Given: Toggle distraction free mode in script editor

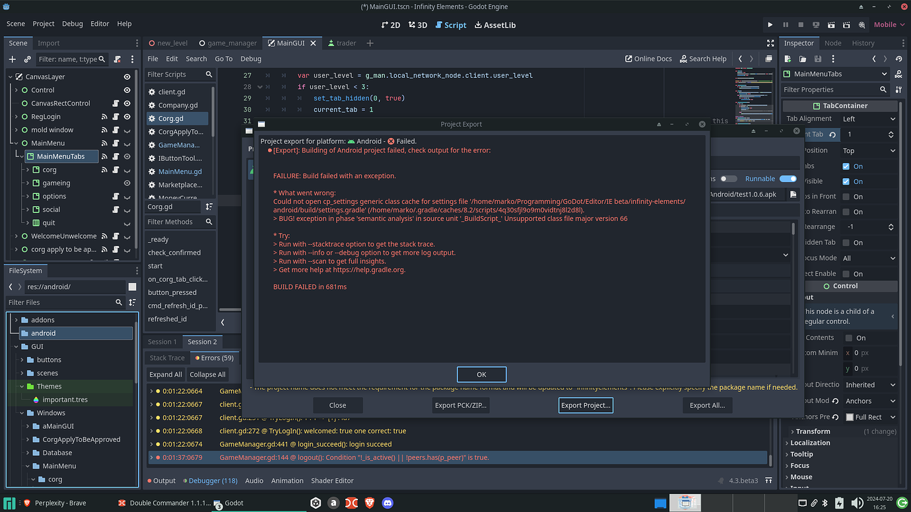Looking at the screenshot, I should coord(770,43).
